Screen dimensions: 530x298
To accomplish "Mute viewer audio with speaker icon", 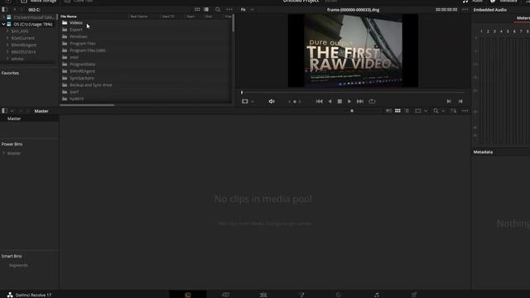I will pyautogui.click(x=272, y=101).
